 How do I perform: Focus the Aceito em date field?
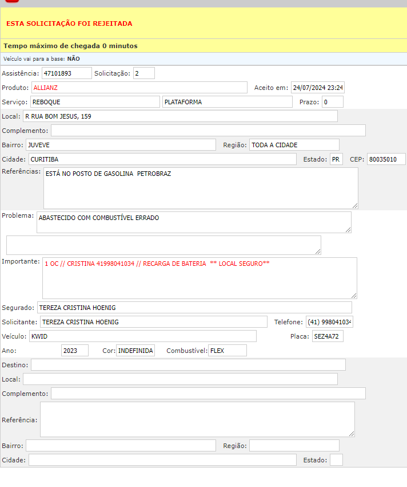(317, 88)
